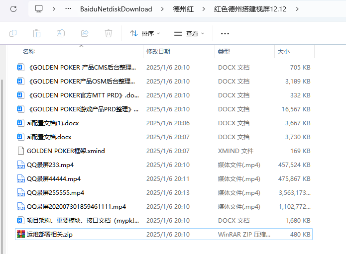Image resolution: width=346 pixels, height=254 pixels.
Task: Click docx icon of ai配置文档(1).docx
Action: pyautogui.click(x=20, y=123)
